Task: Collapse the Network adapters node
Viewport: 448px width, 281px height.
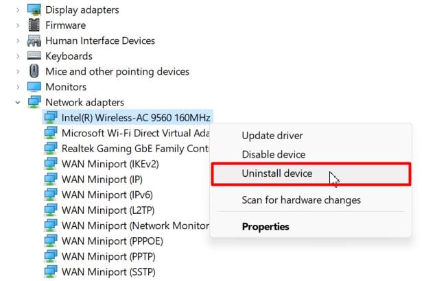Action: coord(18,102)
